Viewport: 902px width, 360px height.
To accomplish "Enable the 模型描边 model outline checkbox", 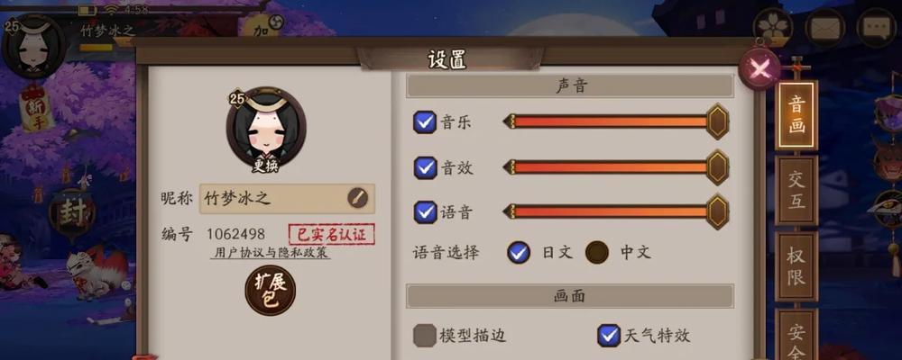I will click(425, 336).
